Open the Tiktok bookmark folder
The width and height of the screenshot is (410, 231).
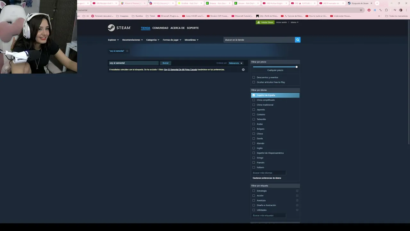(150, 16)
